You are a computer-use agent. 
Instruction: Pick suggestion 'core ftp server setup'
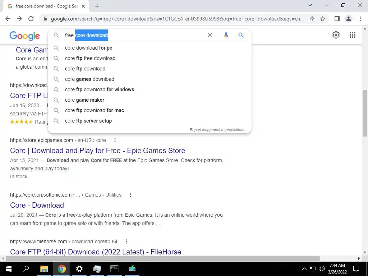point(149,121)
